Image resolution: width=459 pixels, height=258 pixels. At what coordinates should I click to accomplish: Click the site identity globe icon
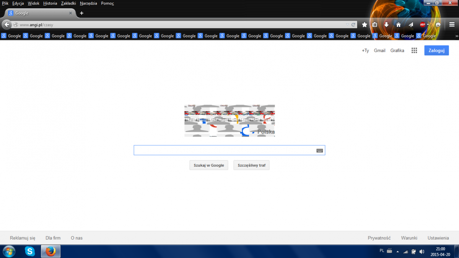coord(16,24)
